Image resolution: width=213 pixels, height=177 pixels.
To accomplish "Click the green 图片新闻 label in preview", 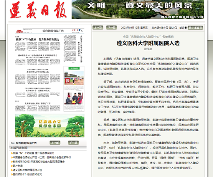I will coord(74,68).
